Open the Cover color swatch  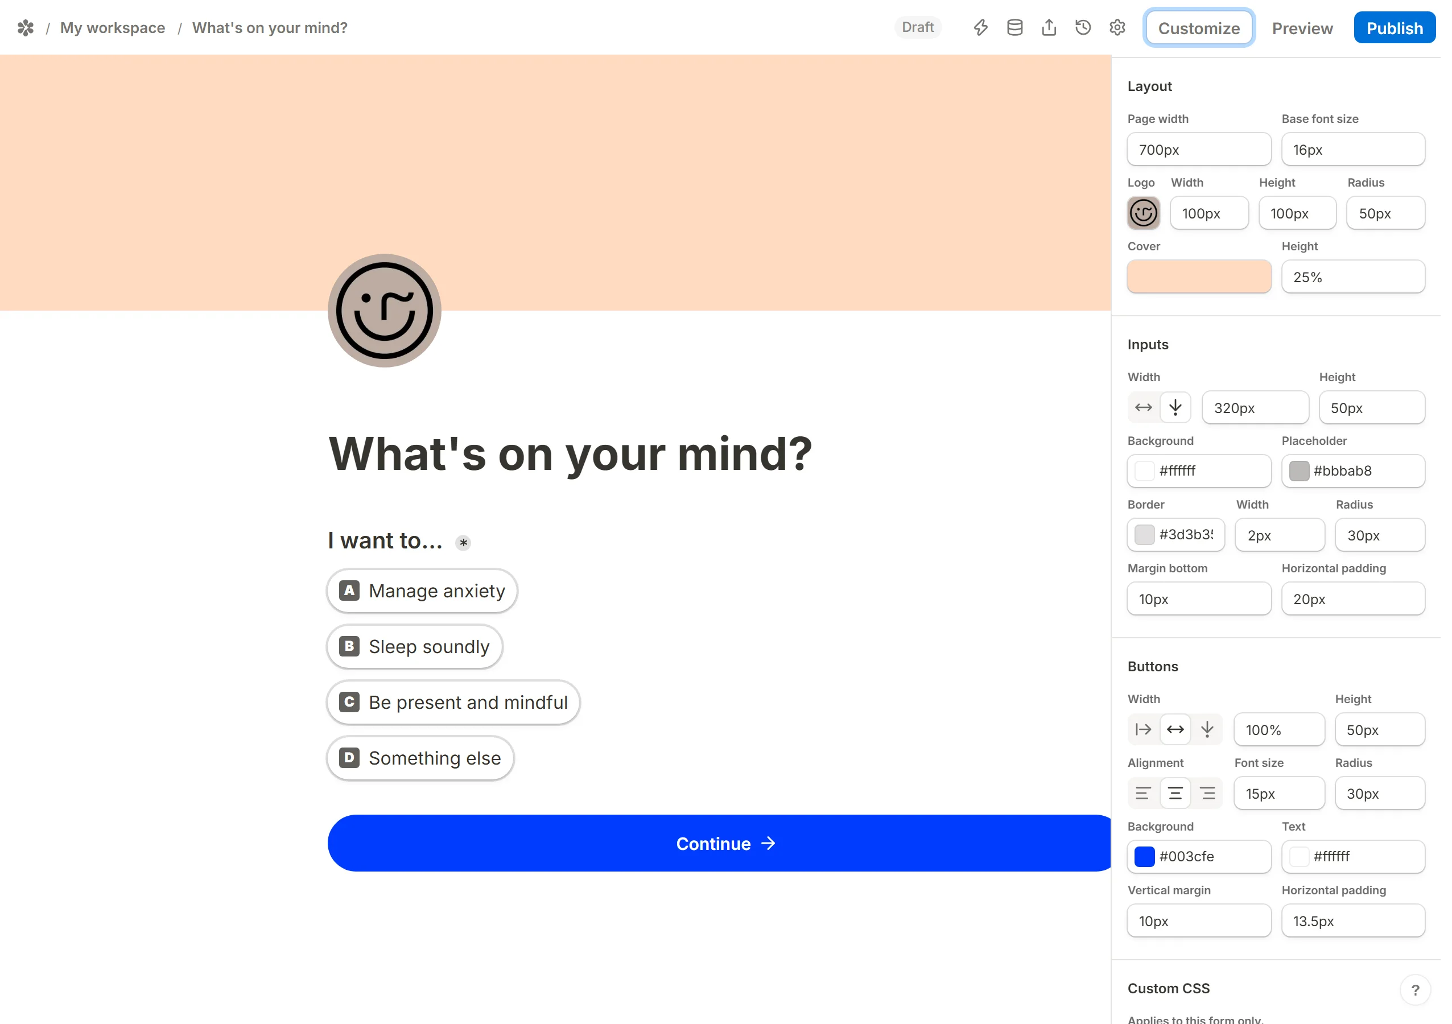[1198, 276]
